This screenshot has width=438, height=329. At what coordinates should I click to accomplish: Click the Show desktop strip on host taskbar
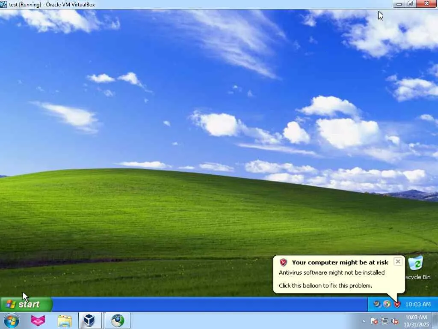point(435,320)
